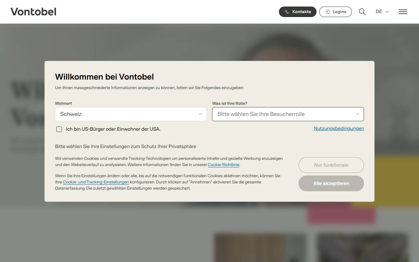Open the Wohnort dropdown showing Schweiz

[131, 114]
